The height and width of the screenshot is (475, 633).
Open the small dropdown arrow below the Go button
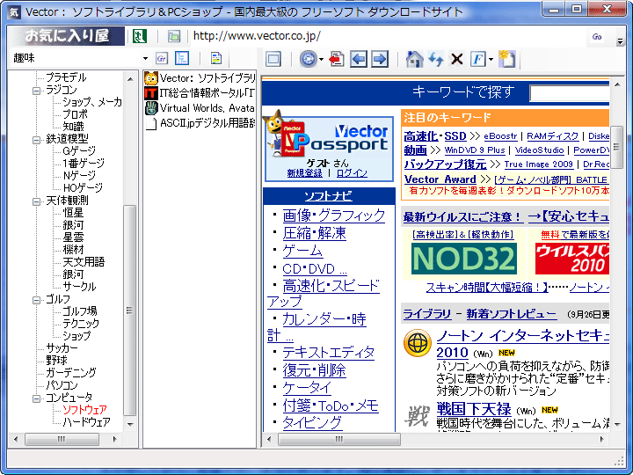tap(620, 41)
